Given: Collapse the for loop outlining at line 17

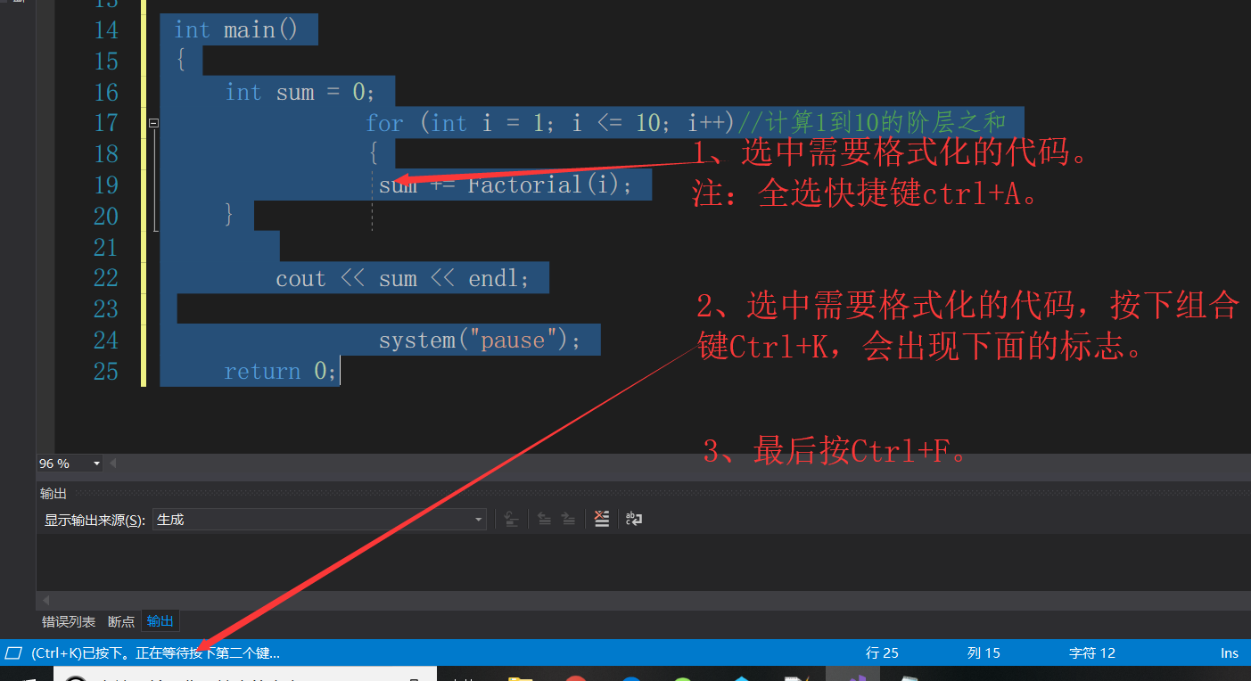Looking at the screenshot, I should [x=154, y=123].
